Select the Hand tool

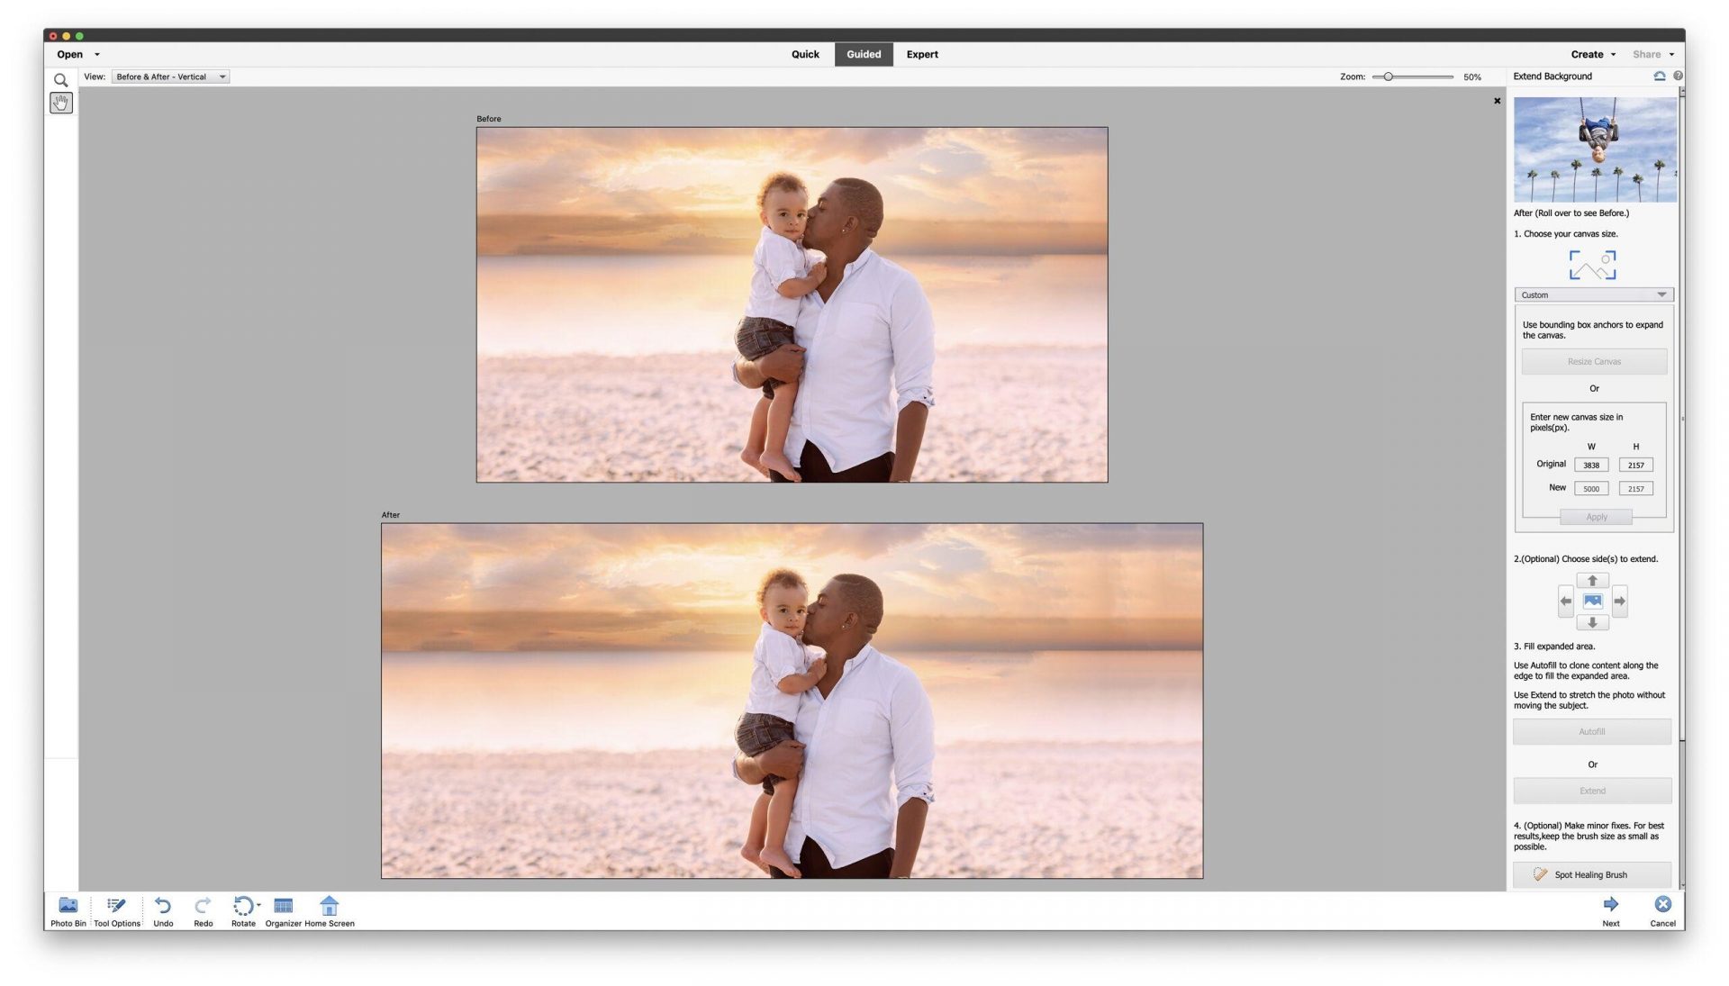[60, 102]
